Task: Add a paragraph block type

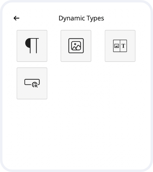Action: coord(32,46)
